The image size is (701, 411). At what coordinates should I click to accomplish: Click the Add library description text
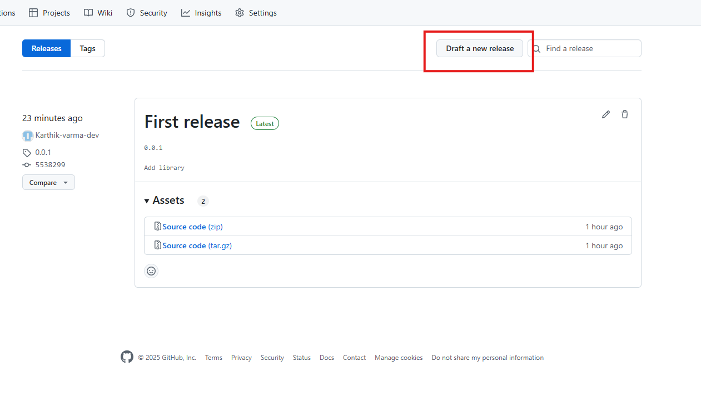pos(164,168)
